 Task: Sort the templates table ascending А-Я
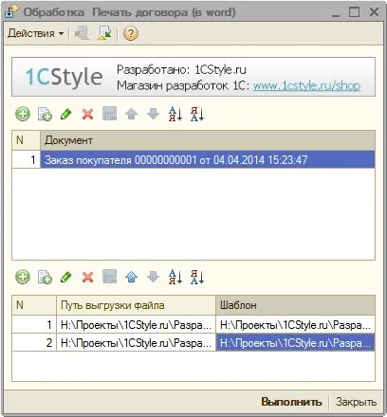(175, 278)
